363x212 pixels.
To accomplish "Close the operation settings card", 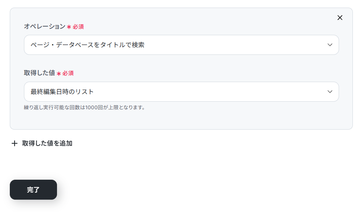I will (x=340, y=17).
